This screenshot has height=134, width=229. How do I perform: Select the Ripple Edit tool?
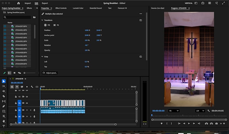[4, 91]
